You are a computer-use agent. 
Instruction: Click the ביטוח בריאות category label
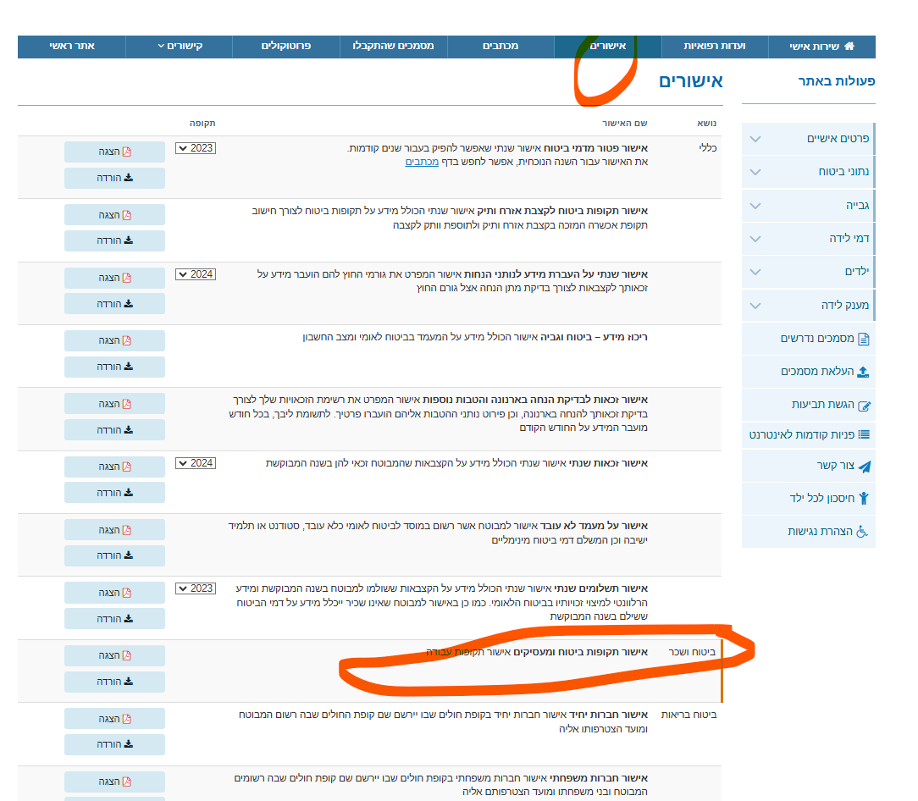[689, 715]
